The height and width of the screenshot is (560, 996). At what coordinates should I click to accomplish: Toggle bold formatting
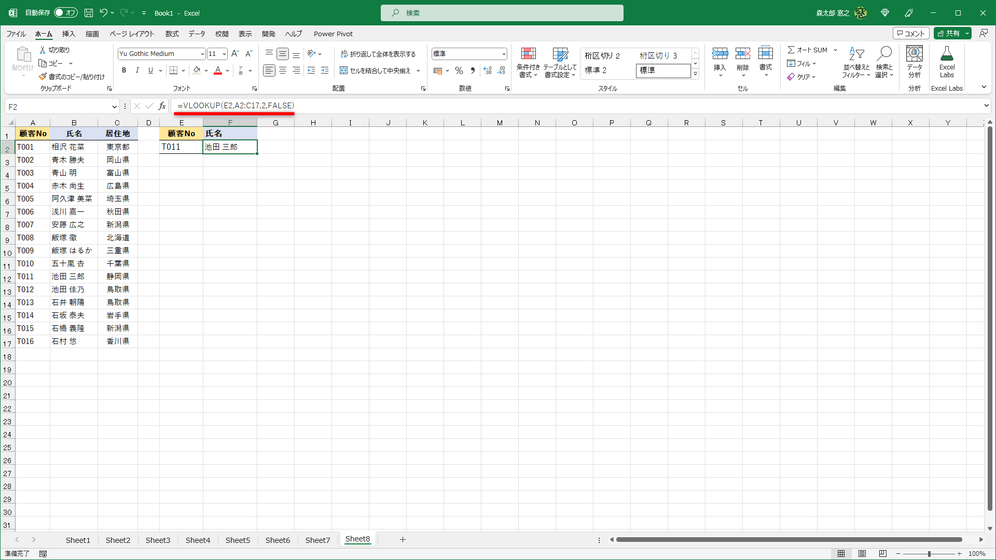tap(124, 70)
